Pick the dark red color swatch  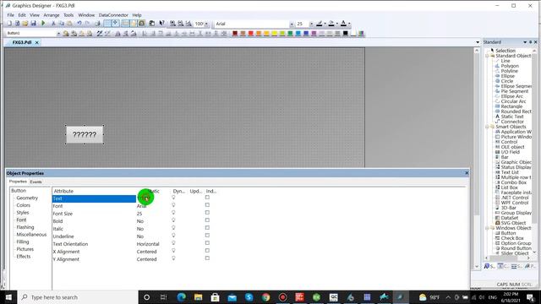click(235, 34)
